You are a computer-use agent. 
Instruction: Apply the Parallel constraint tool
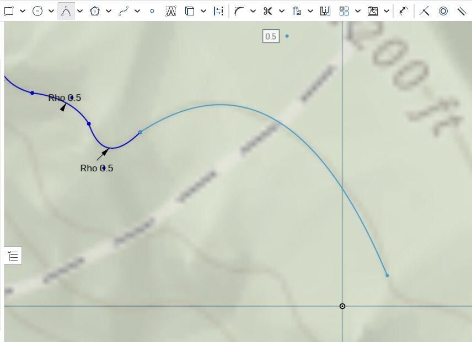click(462, 11)
